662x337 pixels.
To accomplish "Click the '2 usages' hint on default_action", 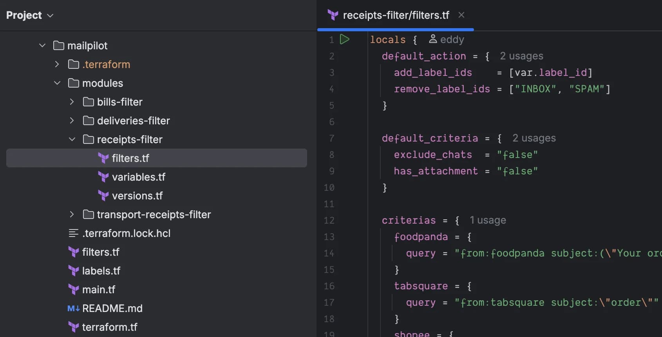I will click(x=521, y=56).
